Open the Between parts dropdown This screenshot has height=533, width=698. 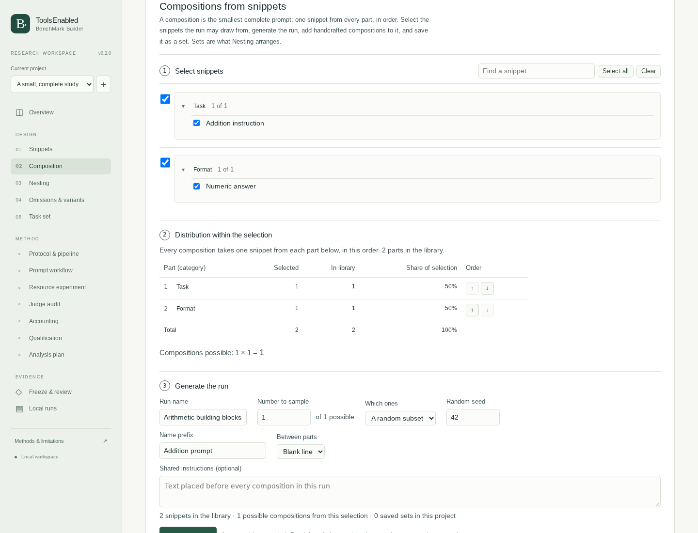[301, 452]
